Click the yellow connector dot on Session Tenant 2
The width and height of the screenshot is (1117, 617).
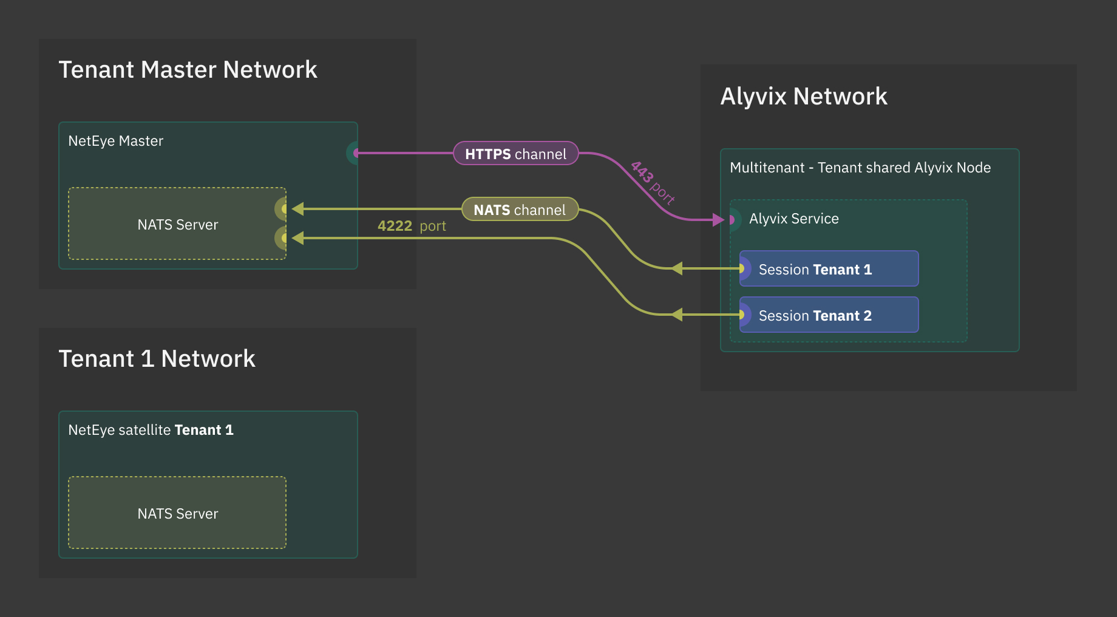click(741, 315)
